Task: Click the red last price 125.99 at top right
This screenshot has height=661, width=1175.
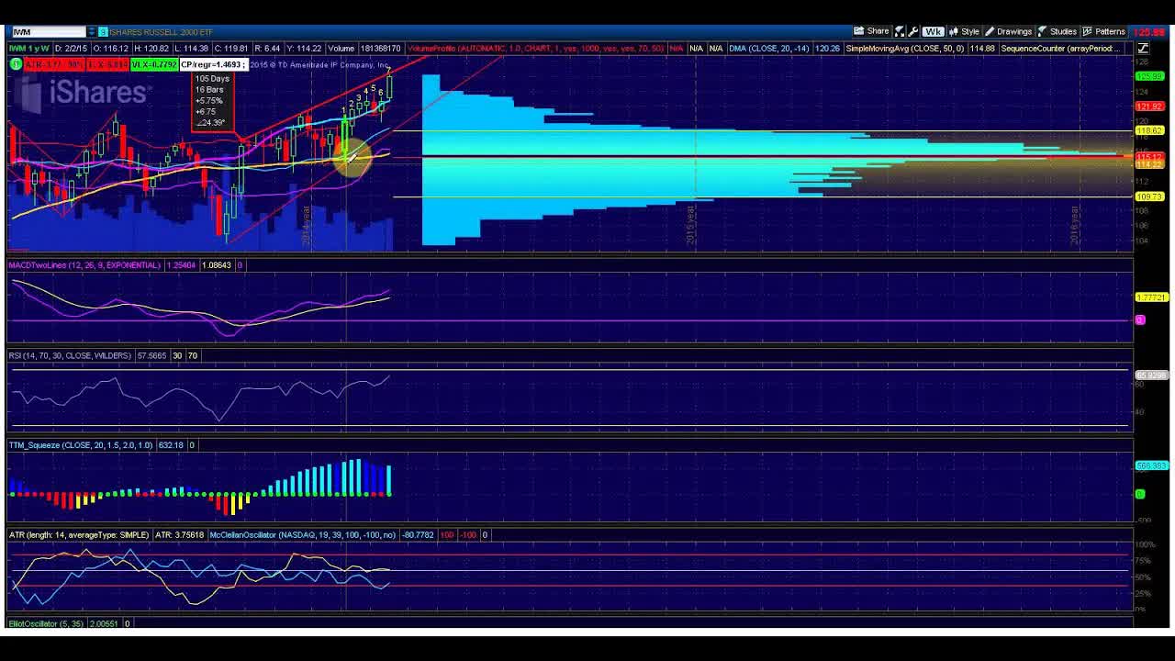Action: pyautogui.click(x=1149, y=32)
